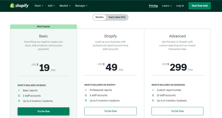Select the Shopify plan title
This screenshot has height=118, width=222.
110,36
